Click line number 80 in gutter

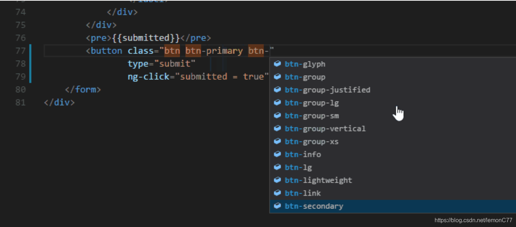tap(21, 89)
